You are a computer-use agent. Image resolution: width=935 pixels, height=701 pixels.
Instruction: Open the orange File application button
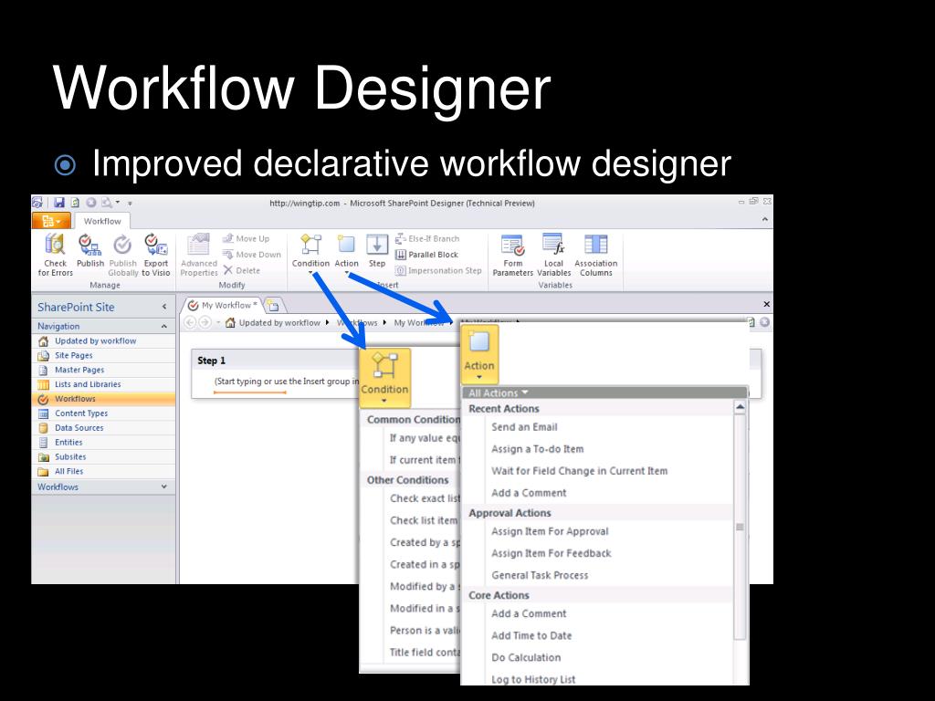[51, 221]
